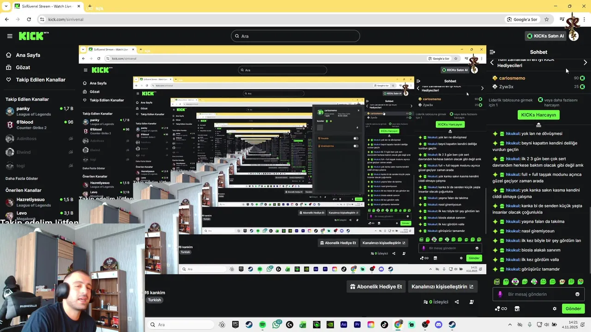This screenshot has width=591, height=332.
Task: Open TikTok from the taskbar
Action: pos(384,325)
